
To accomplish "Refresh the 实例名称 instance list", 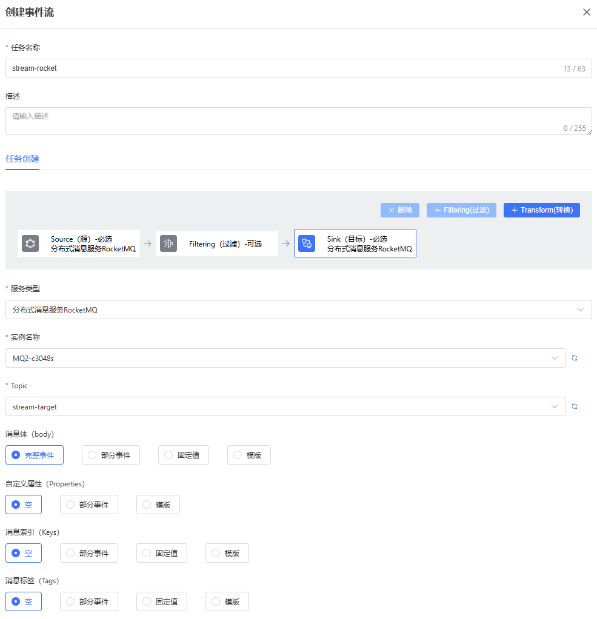I will pos(575,358).
